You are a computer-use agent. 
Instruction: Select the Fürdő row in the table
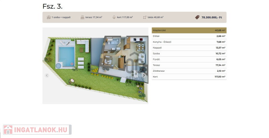pyautogui.click(x=189, y=59)
